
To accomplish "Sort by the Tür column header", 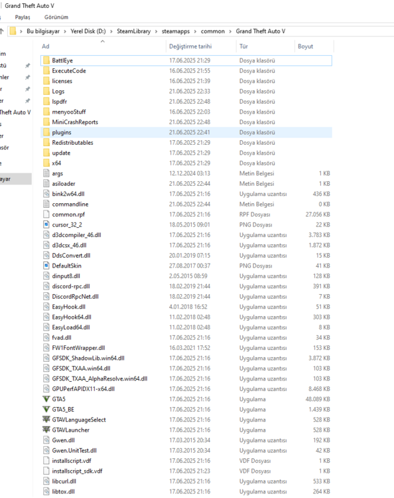I will click(265, 46).
